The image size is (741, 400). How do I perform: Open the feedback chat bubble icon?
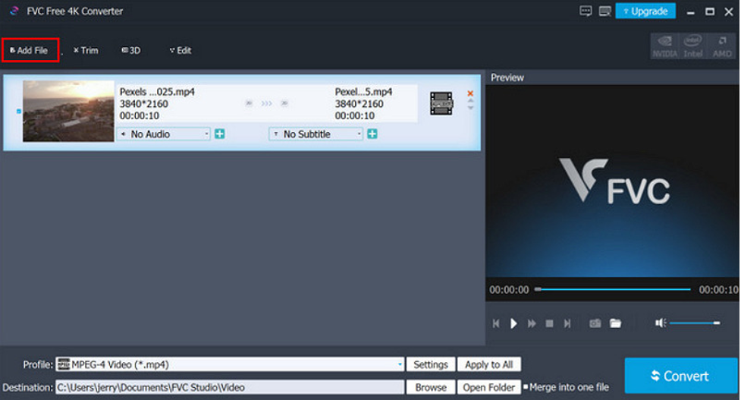tap(586, 11)
